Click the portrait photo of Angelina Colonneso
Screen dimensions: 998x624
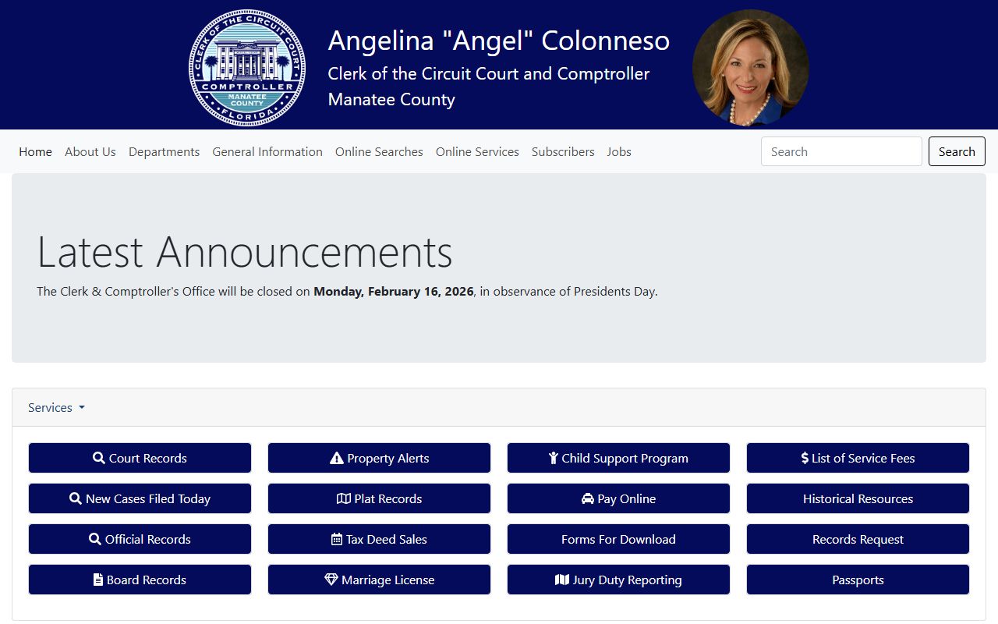751,68
